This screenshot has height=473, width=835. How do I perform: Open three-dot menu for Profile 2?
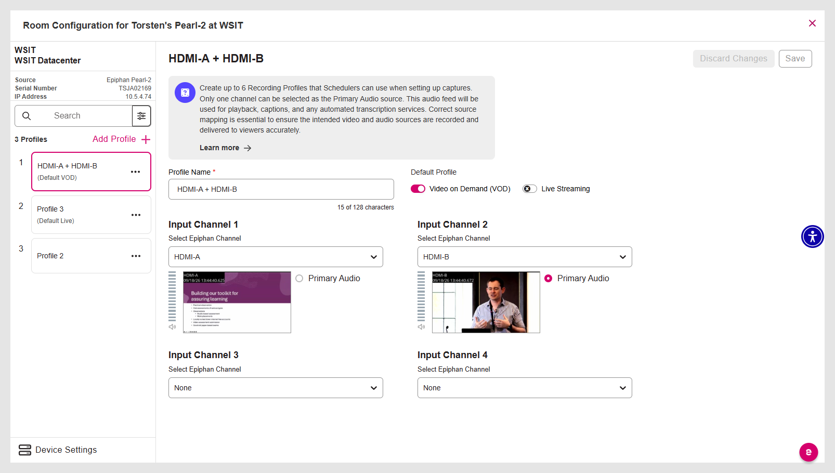click(x=136, y=256)
